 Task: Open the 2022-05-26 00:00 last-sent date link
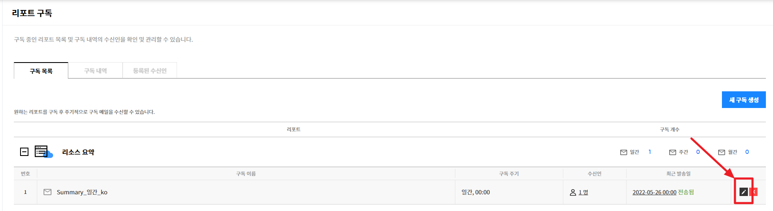654,192
